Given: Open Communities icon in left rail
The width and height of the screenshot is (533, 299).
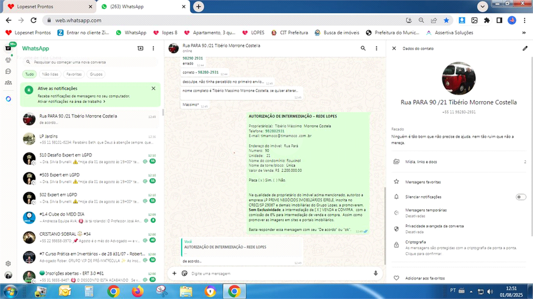Looking at the screenshot, I should click(8, 82).
